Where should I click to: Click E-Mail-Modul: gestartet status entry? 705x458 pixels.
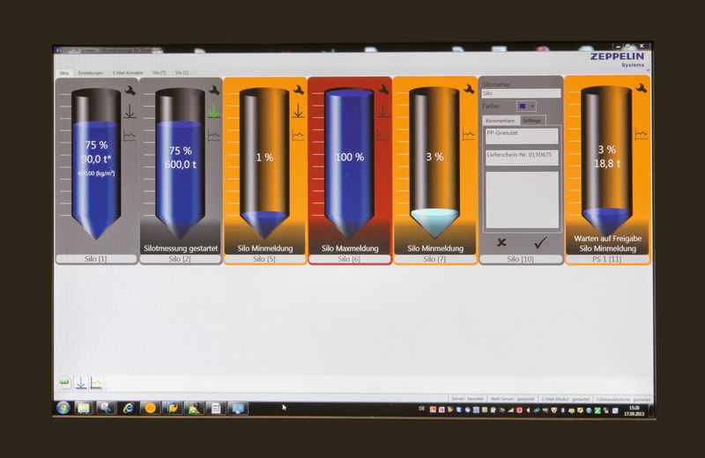pos(565,399)
